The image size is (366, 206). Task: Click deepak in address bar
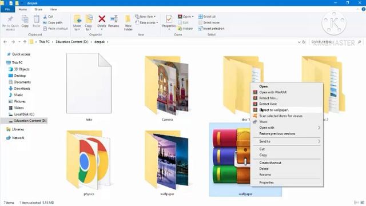coord(100,42)
